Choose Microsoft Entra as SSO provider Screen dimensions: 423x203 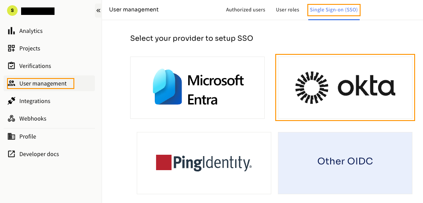197,88
